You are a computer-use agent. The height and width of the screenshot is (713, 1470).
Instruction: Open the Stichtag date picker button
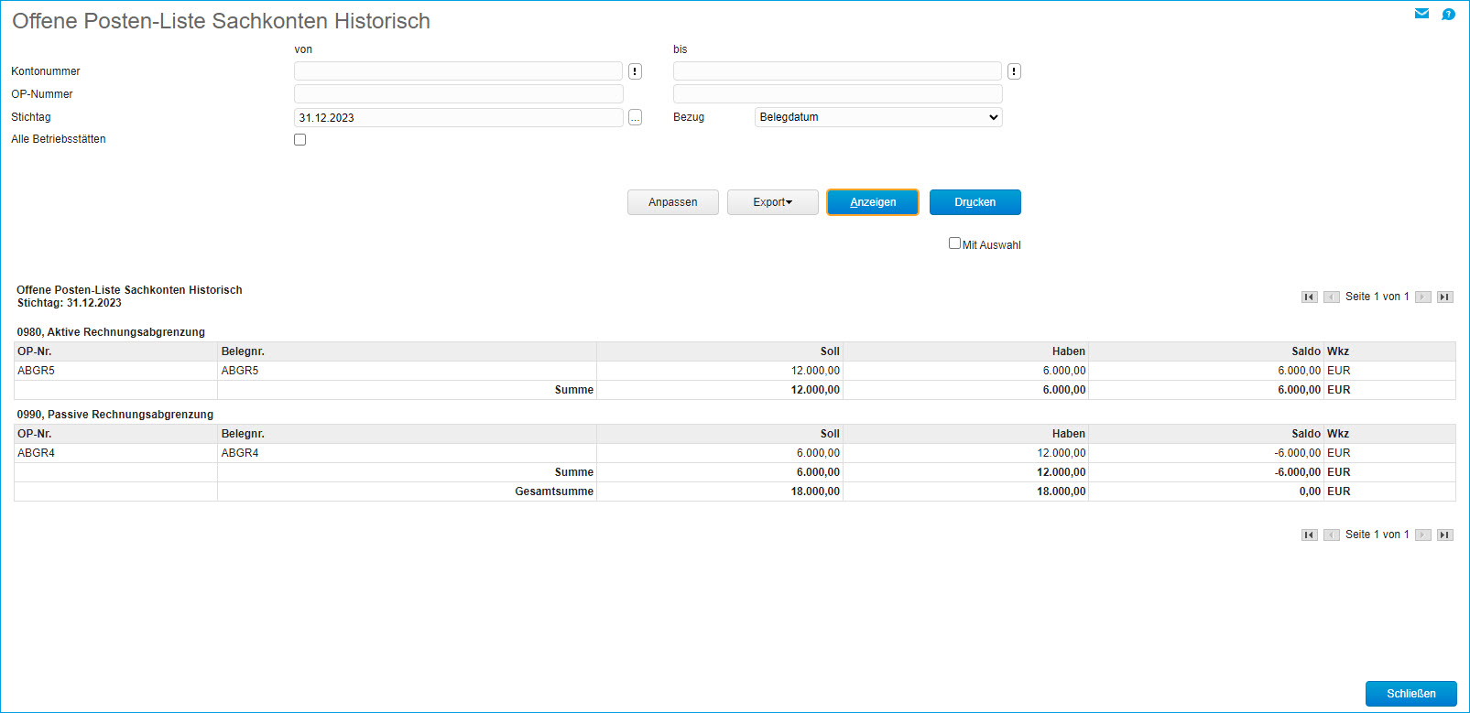pos(635,118)
